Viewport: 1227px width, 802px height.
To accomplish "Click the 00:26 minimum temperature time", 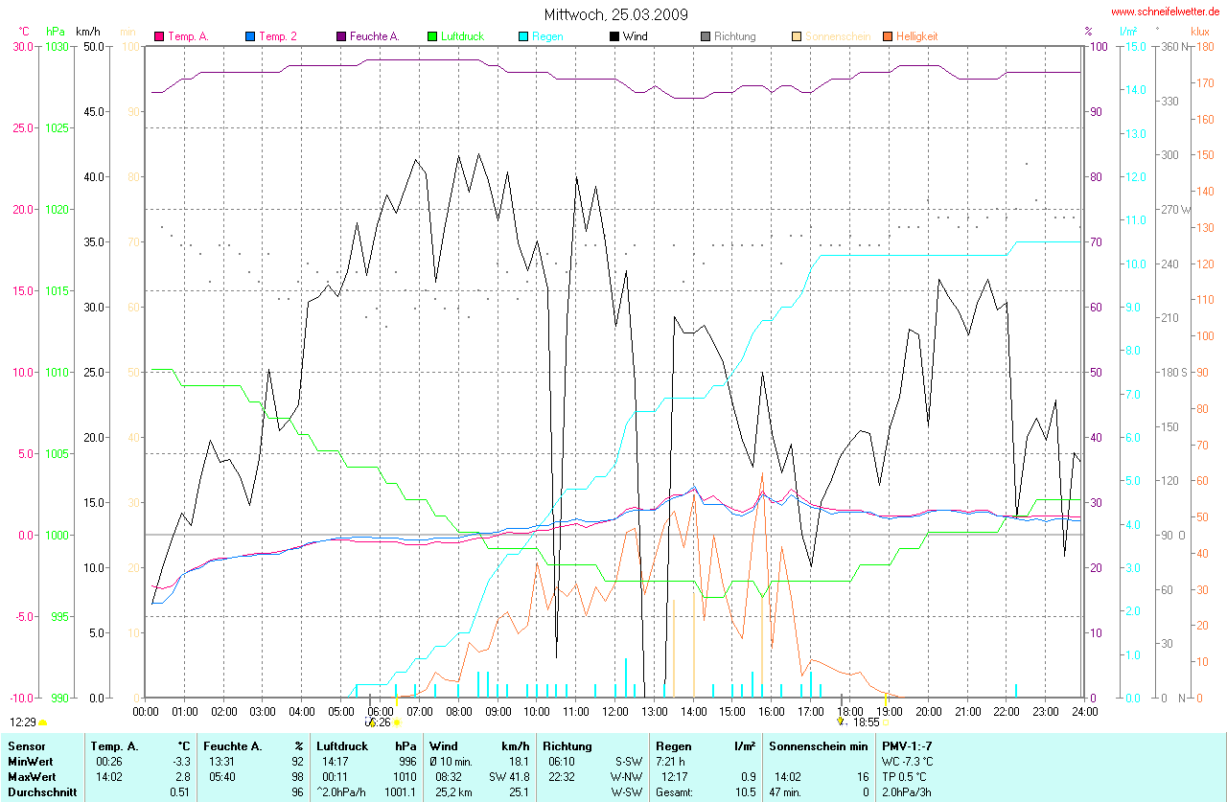I will coord(109,762).
